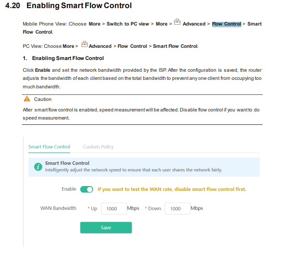289x259 pixels.
Task: Click the '1. Enabling Smart Flow Control' subheading
Action: pos(63,58)
